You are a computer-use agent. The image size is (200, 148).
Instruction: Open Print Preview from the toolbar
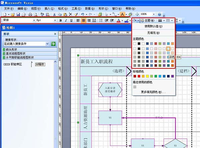pos(36,14)
